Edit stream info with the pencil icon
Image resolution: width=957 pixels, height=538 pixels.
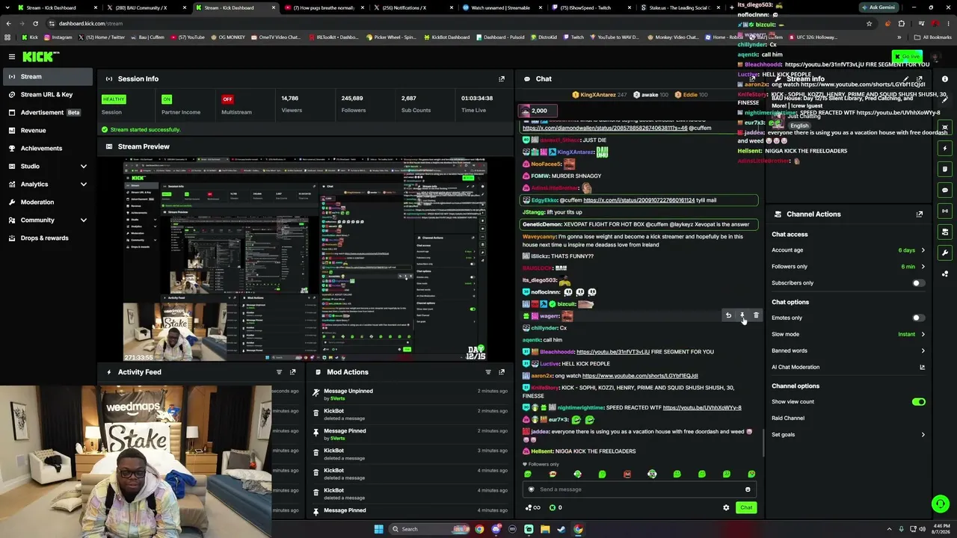(905, 78)
